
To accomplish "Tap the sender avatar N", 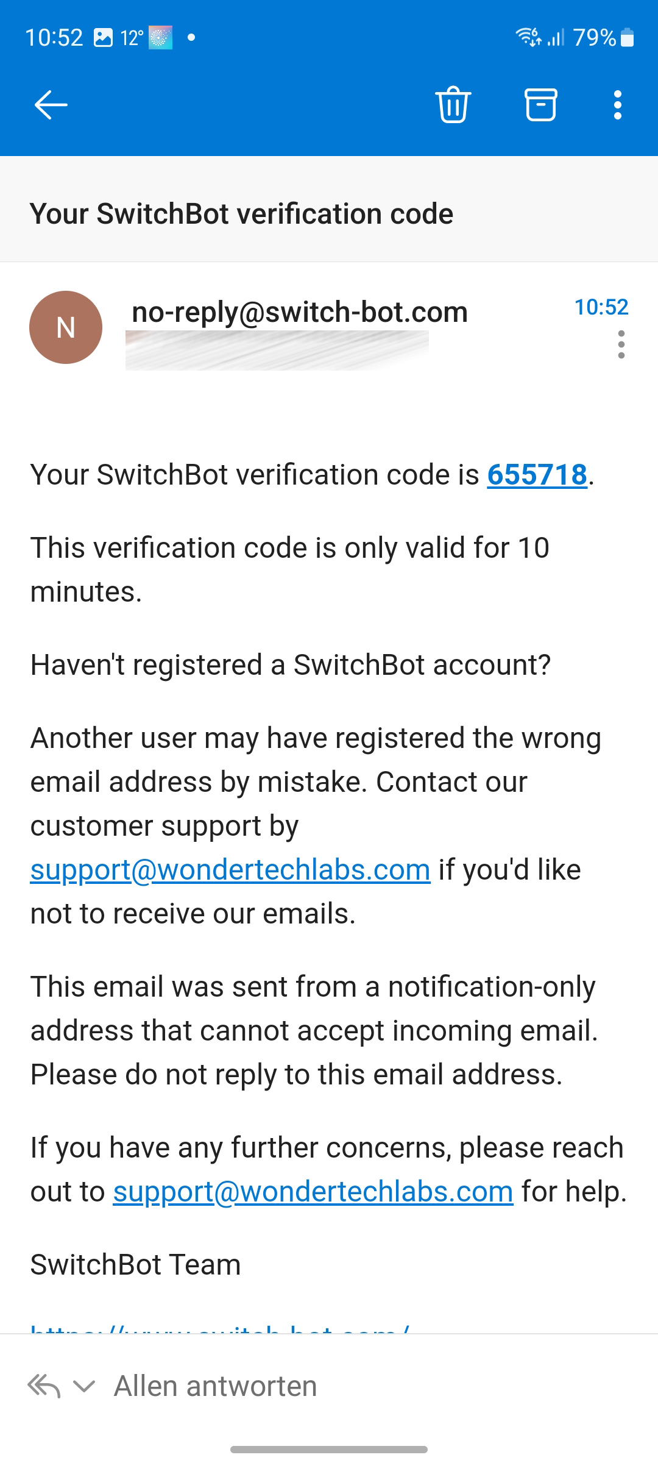I will [x=66, y=327].
